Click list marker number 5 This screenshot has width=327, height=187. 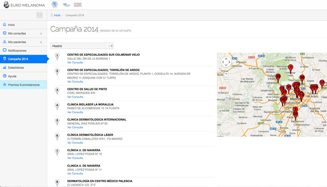(x=57, y=122)
